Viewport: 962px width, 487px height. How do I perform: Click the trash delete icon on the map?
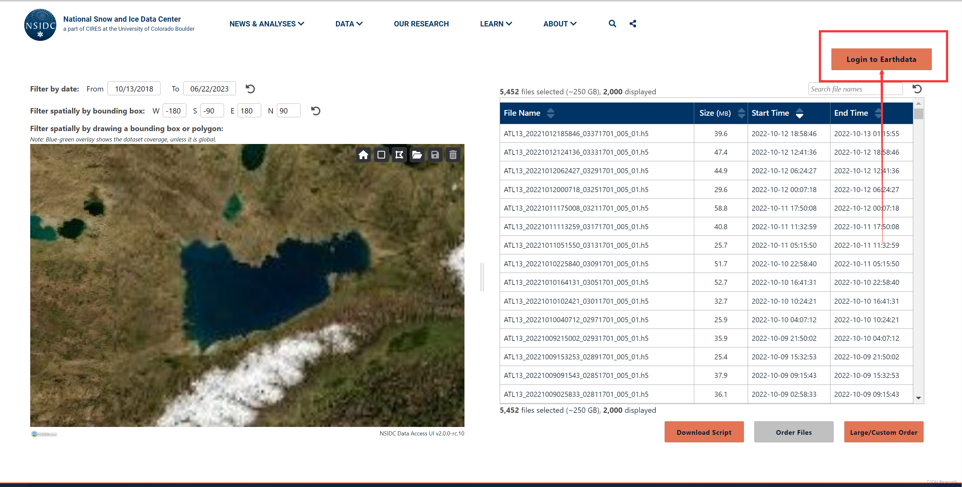[x=453, y=155]
